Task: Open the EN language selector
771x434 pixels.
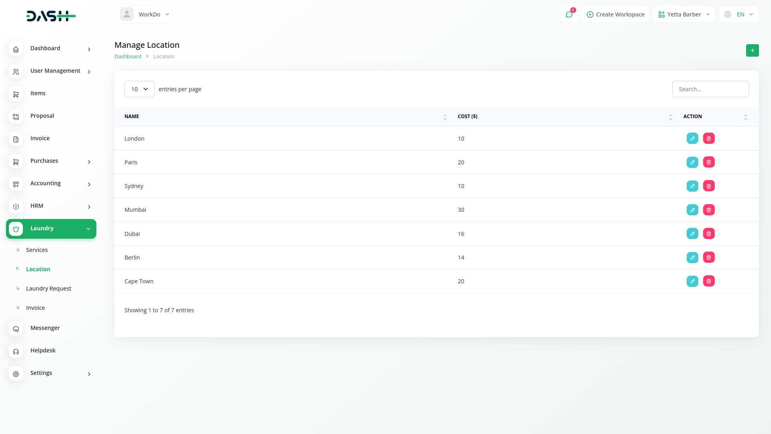Action: coord(738,14)
